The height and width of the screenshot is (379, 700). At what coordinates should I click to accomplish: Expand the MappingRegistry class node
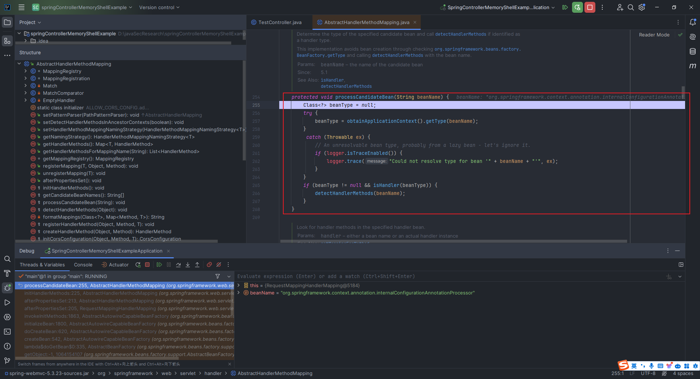pos(26,71)
